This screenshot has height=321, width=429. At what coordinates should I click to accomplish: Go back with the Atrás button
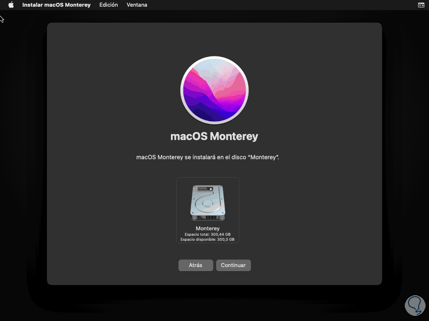point(196,265)
